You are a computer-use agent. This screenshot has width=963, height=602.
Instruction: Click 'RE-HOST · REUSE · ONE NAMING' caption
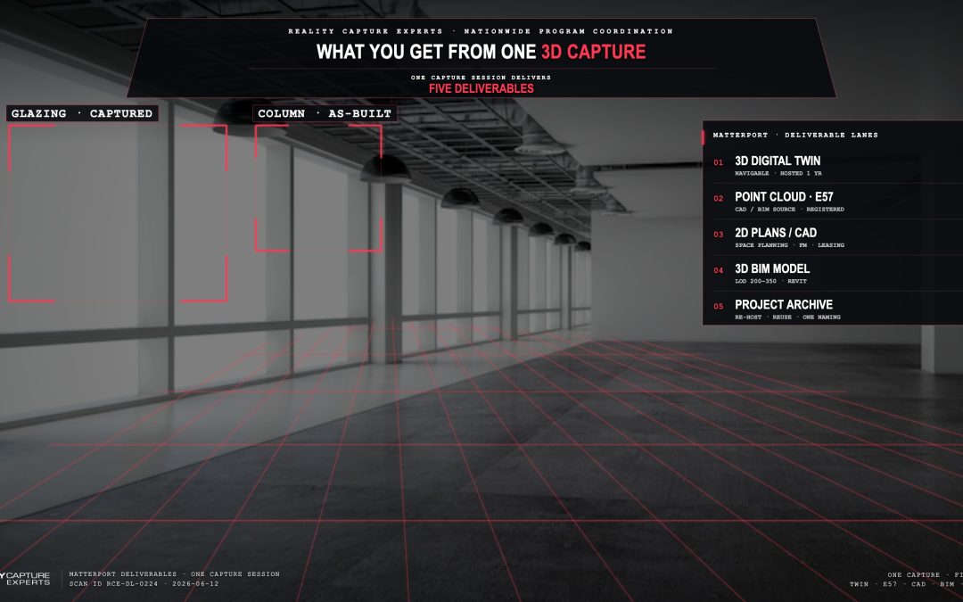[787, 317]
